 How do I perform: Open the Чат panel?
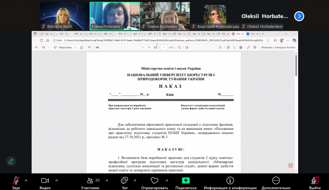point(124,183)
